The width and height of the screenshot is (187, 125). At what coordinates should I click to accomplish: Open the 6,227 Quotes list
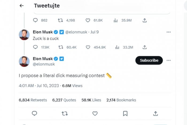[64, 100]
